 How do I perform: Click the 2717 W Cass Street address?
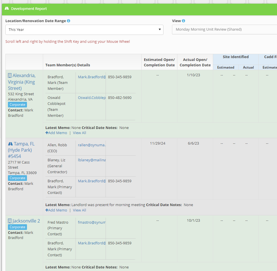point(19,165)
